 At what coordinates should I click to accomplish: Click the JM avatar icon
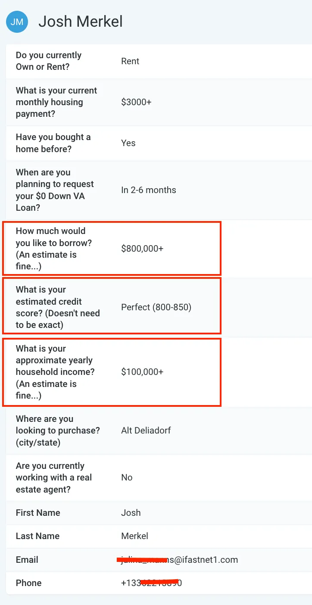pyautogui.click(x=17, y=22)
